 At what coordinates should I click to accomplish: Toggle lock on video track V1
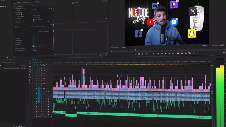coord(37,88)
